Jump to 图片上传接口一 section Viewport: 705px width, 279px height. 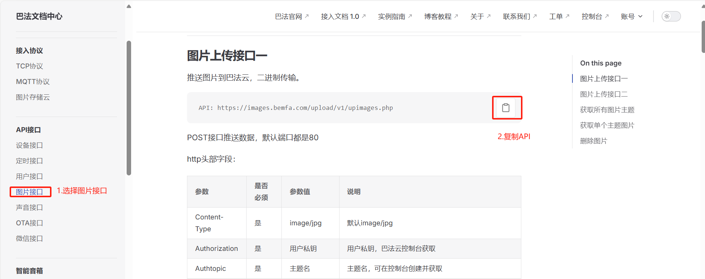pyautogui.click(x=604, y=78)
